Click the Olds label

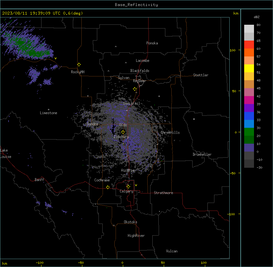[x=123, y=125]
